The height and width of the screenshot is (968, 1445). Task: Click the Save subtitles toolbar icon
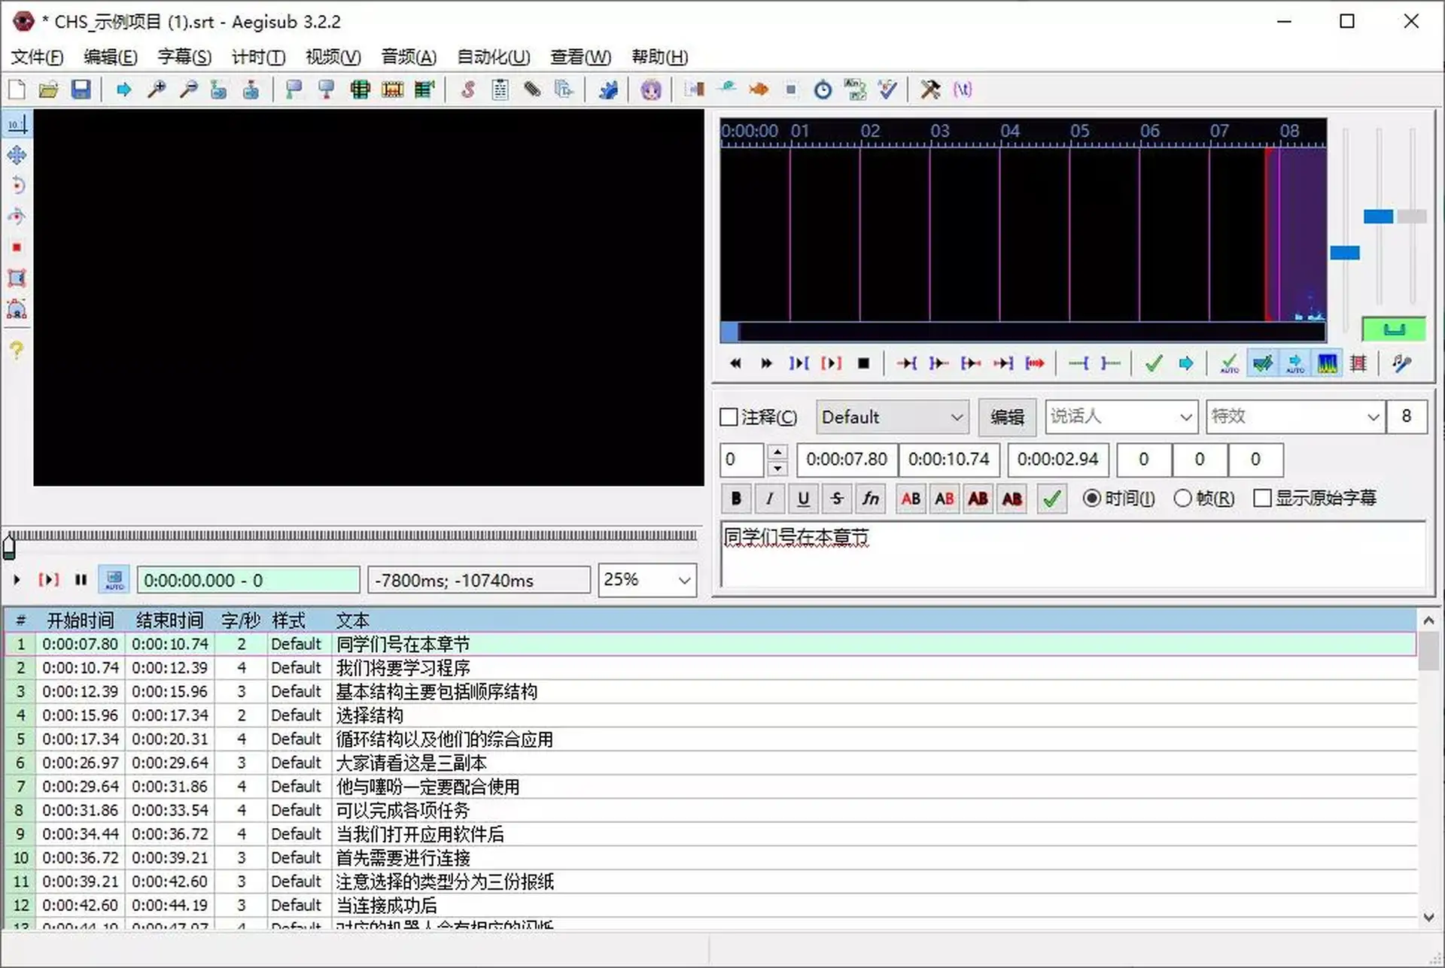point(81,90)
